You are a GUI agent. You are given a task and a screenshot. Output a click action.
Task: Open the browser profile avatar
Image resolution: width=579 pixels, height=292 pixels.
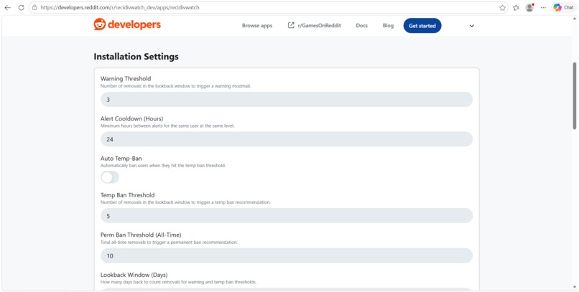tap(529, 7)
